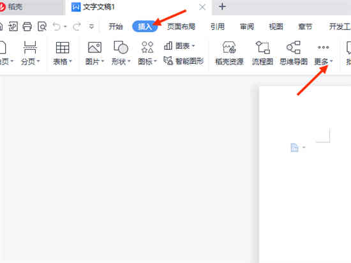The width and height of the screenshot is (351, 263).
Task: Switch to the 视图 tab
Action: point(276,27)
